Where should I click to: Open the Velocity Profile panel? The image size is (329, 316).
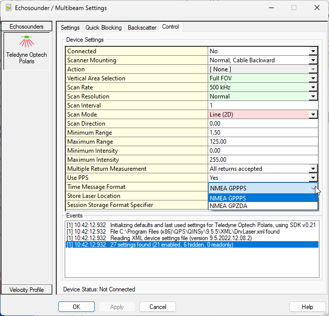[x=27, y=289]
